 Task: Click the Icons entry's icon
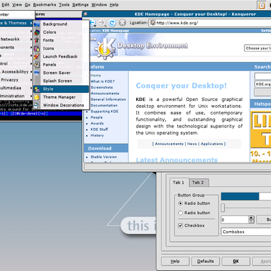(x=37, y=49)
